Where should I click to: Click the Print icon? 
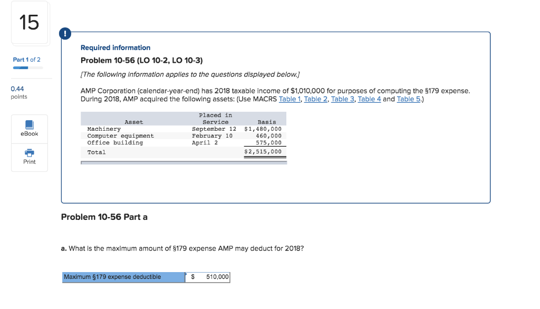tap(29, 158)
